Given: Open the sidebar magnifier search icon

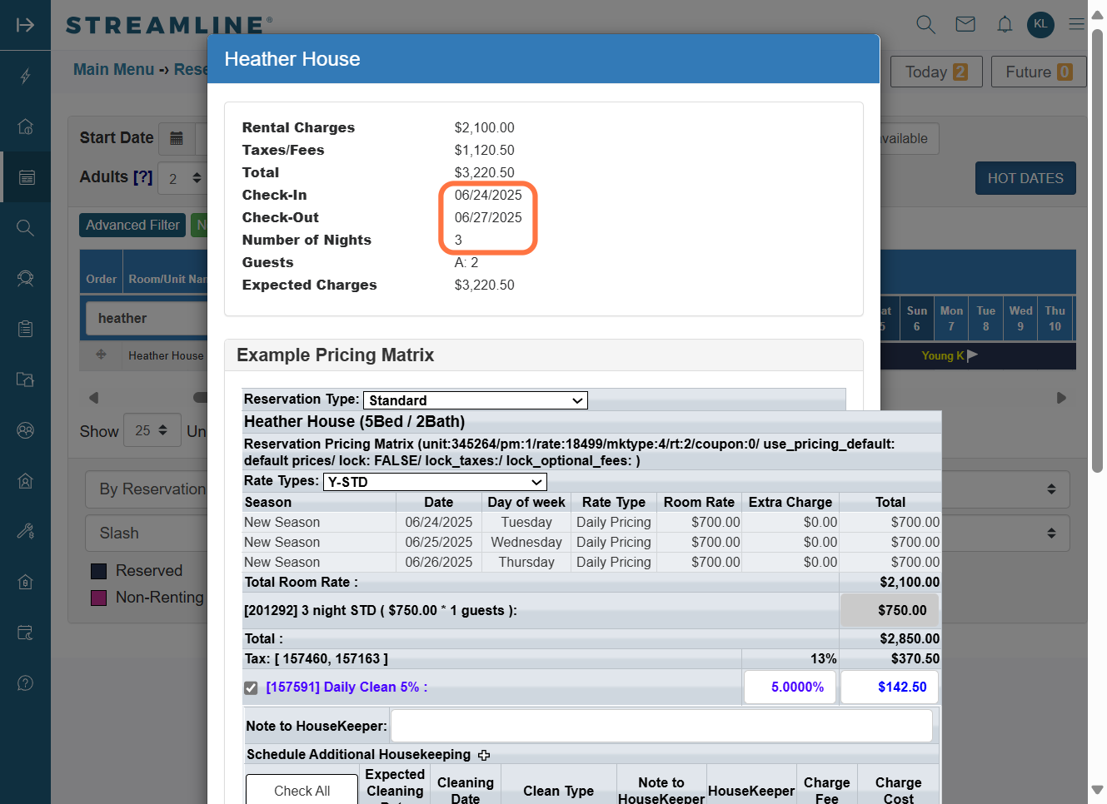Looking at the screenshot, I should pos(26,228).
